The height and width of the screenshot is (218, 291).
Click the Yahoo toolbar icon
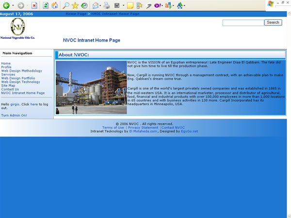pyautogui.click(x=157, y=5)
